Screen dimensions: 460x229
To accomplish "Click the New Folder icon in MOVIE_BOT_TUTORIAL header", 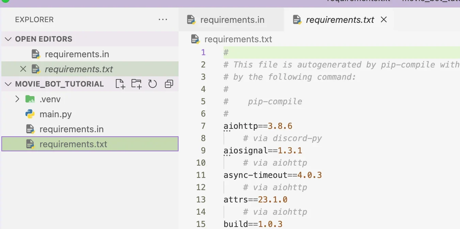I will click(136, 84).
